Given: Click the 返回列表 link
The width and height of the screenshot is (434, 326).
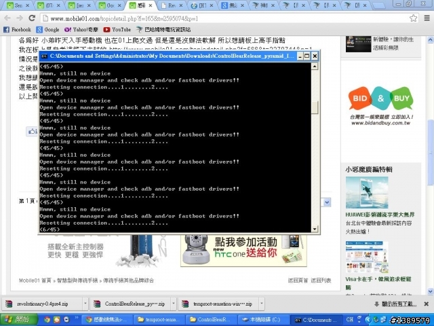Looking at the screenshot, I should tap(321, 280).
